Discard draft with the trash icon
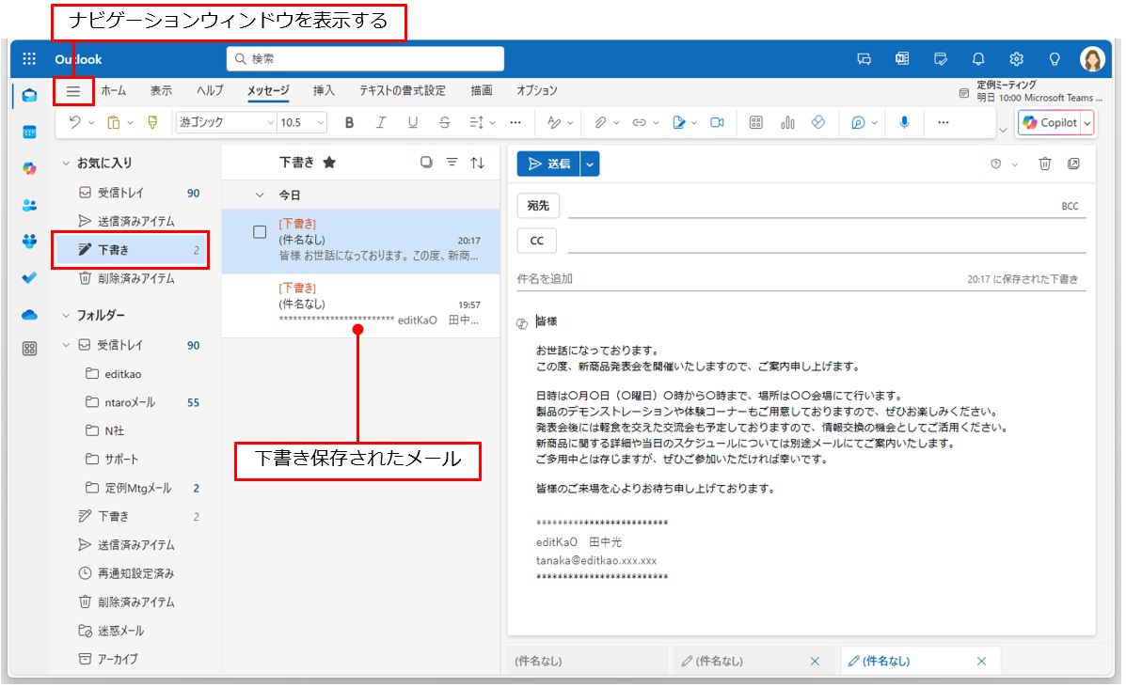This screenshot has width=1126, height=687. coord(1045,164)
